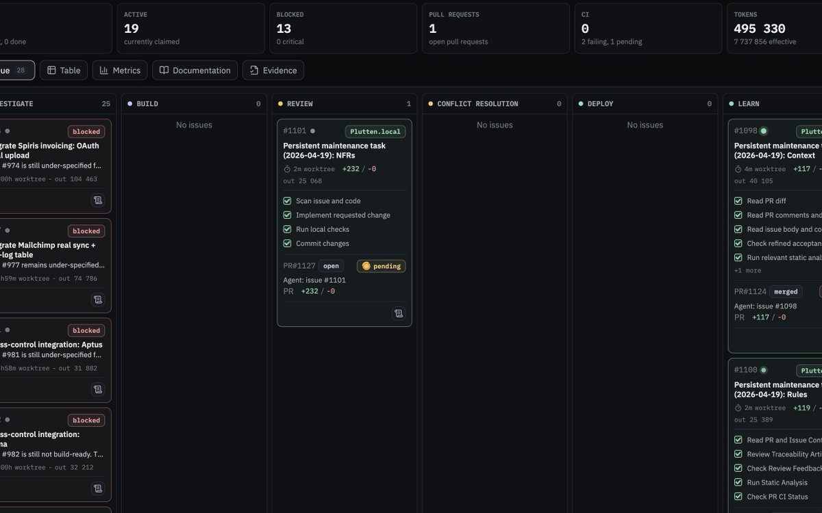Toggle 'Check refined acceptance' checkbox

click(x=738, y=244)
